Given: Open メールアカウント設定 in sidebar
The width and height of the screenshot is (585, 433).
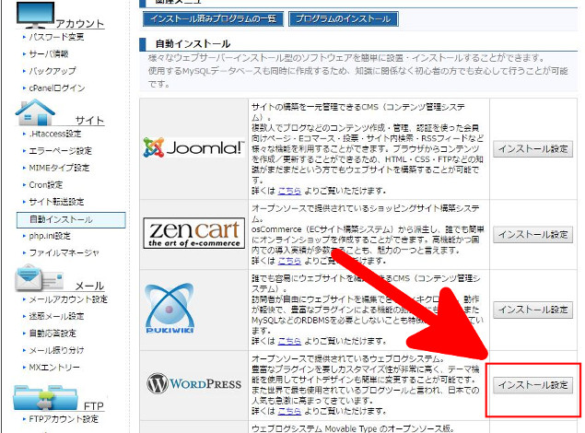Looking at the screenshot, I should click(68, 299).
